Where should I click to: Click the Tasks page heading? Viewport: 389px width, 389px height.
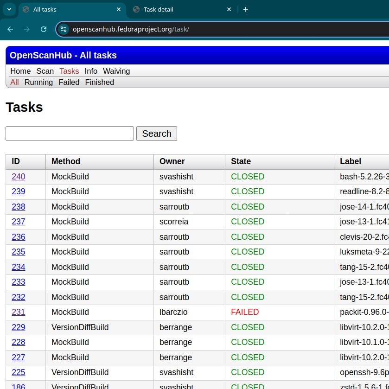click(24, 107)
